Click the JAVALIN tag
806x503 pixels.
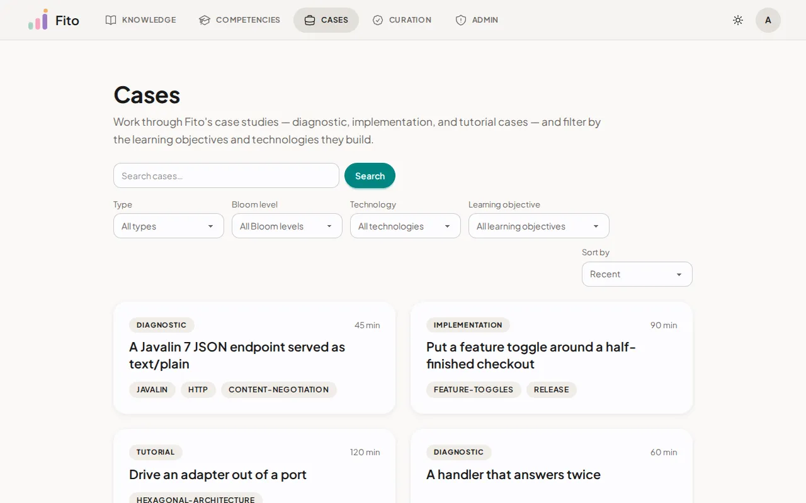coord(152,390)
